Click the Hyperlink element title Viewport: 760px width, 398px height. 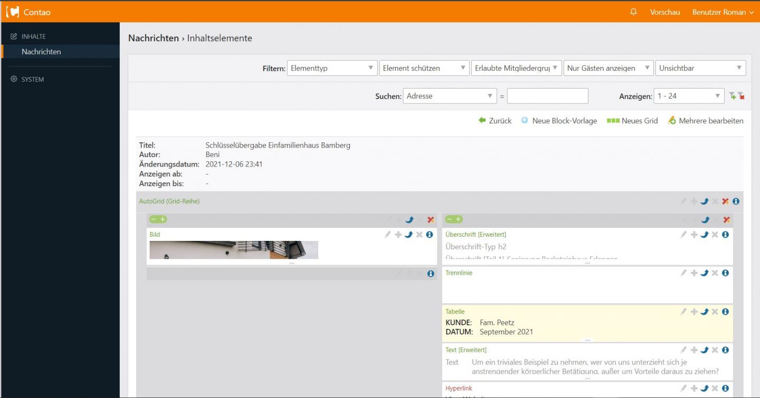pyautogui.click(x=459, y=389)
